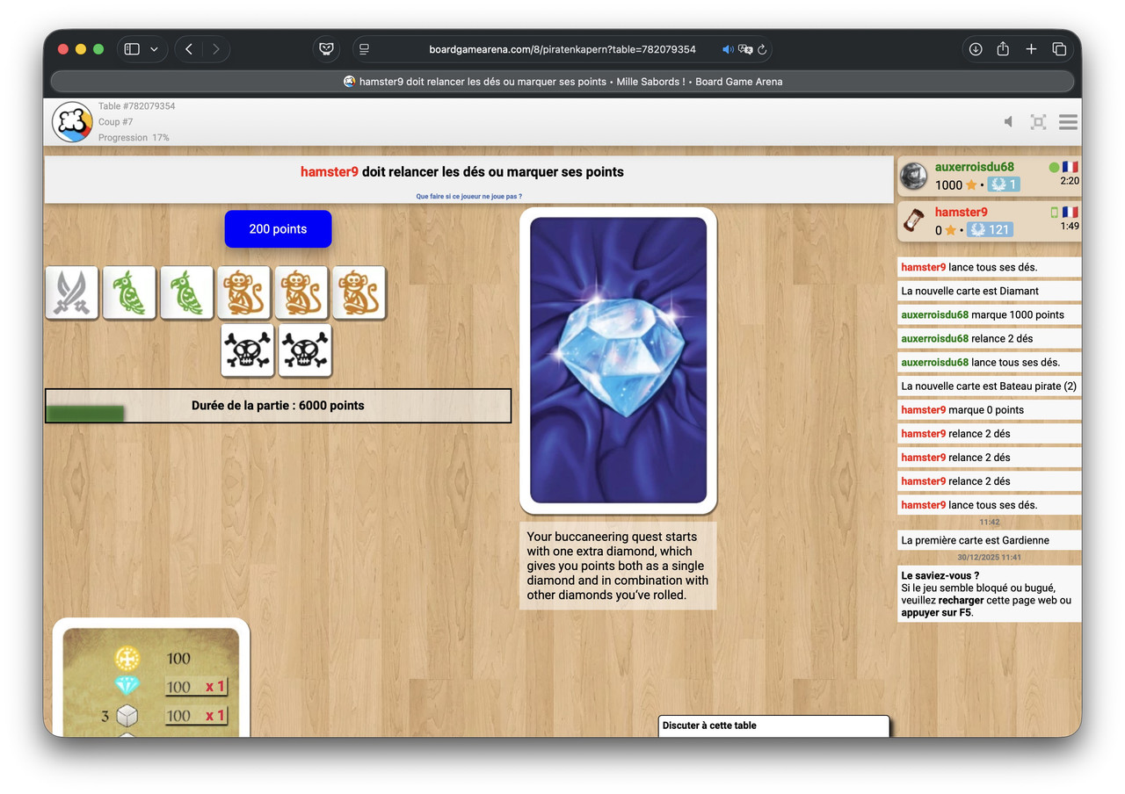Open the page reader icon in address bar
The height and width of the screenshot is (794, 1125).
pos(365,49)
